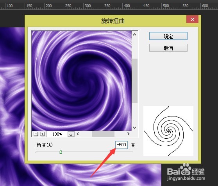Click the purple swirl preview image
Viewport: 218px width, 186px height.
tap(82, 80)
